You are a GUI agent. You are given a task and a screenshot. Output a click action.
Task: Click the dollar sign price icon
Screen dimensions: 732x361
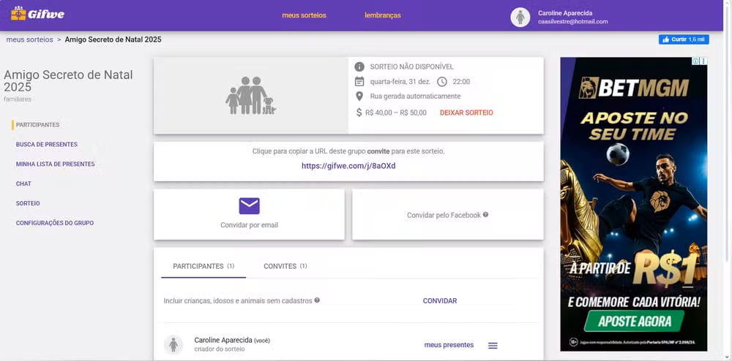pyautogui.click(x=359, y=113)
